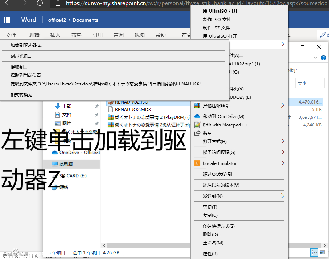Viewport: 329px width, 259px height.
Task: Expand the UltraISO submenu arrow
Action: pyautogui.click(x=283, y=44)
